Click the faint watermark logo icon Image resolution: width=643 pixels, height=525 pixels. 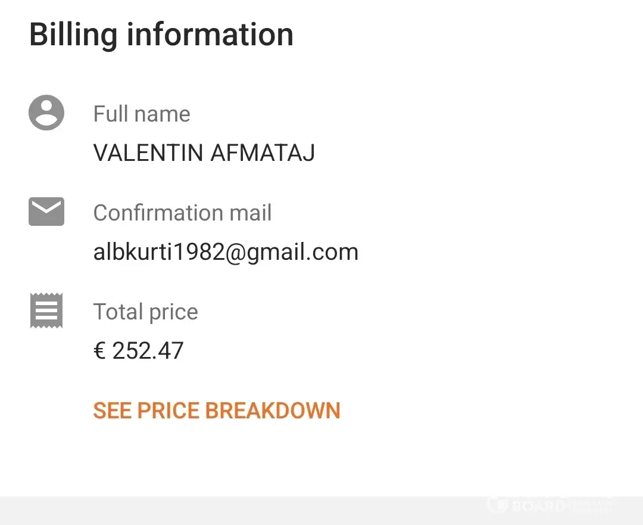click(x=498, y=504)
